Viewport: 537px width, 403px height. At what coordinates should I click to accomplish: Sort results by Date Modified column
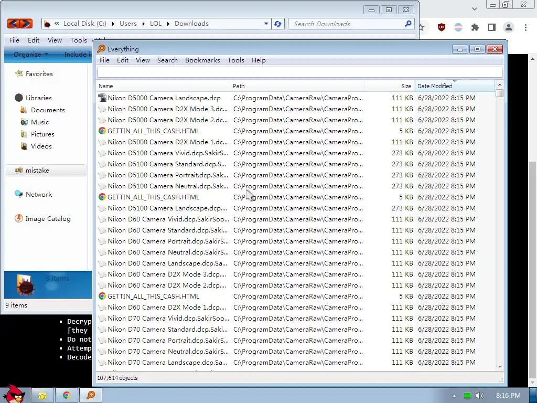pos(455,86)
